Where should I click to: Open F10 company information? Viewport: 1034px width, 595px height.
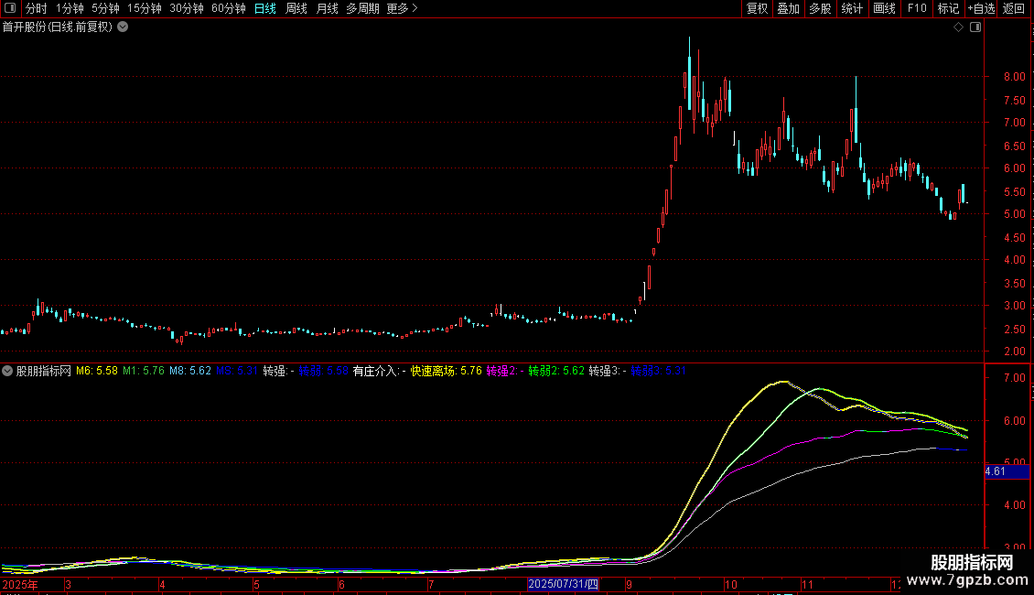[917, 8]
